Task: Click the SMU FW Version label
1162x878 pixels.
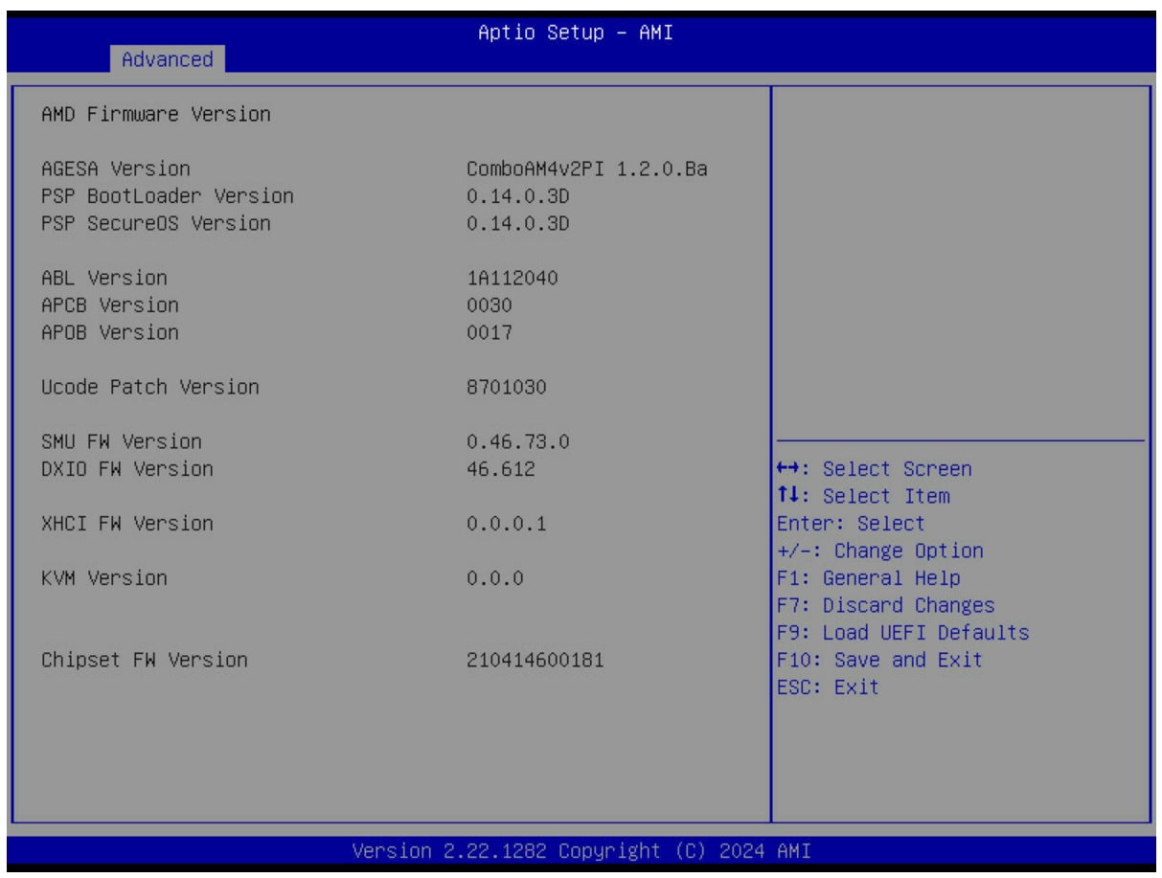Action: pyautogui.click(x=122, y=441)
